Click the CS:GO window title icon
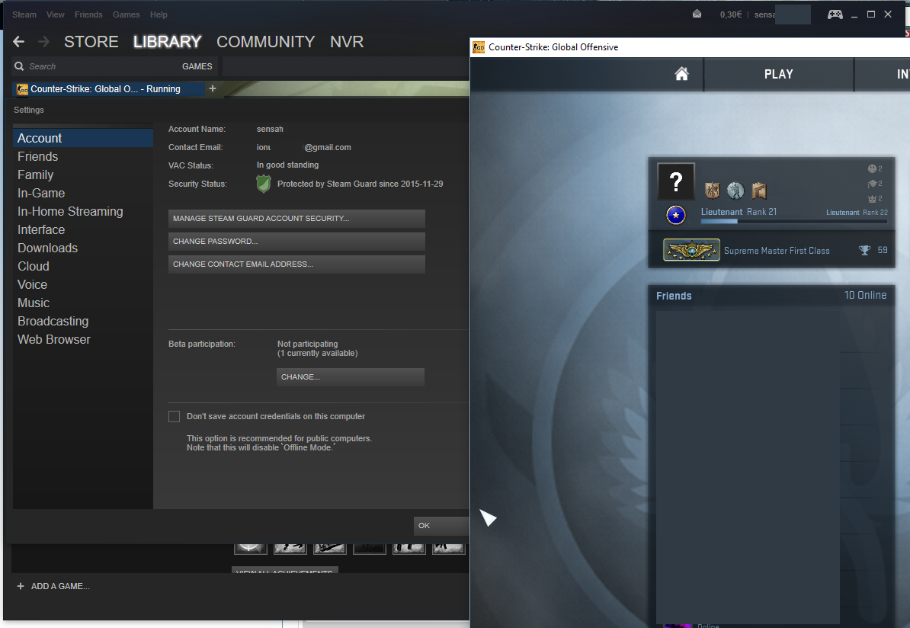Viewport: 910px width, 628px height. pyautogui.click(x=478, y=47)
